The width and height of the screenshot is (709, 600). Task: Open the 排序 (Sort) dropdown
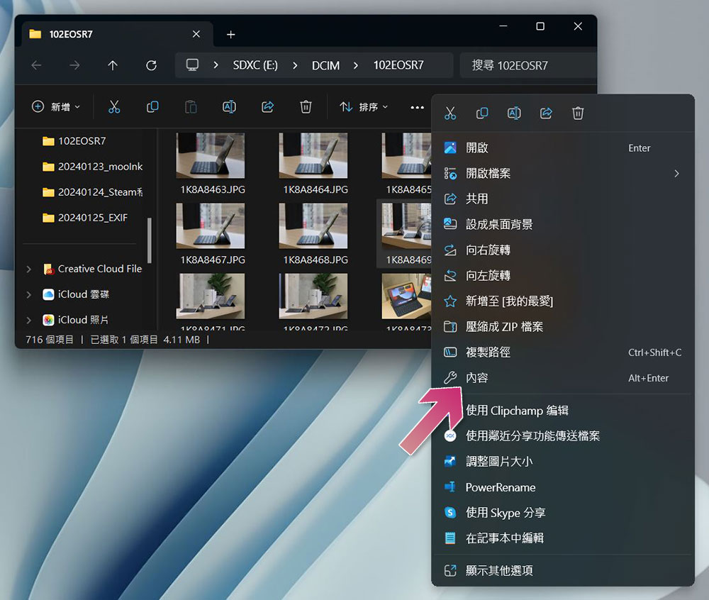click(x=364, y=106)
